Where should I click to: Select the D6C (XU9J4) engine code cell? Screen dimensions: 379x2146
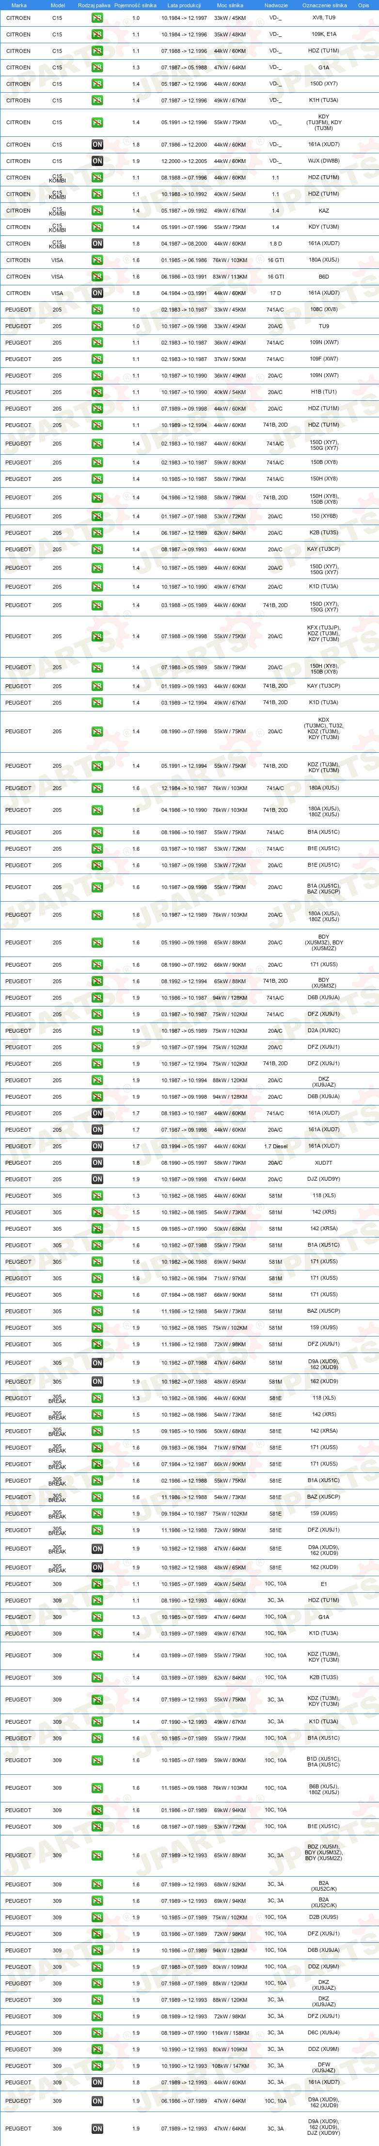click(x=324, y=2033)
